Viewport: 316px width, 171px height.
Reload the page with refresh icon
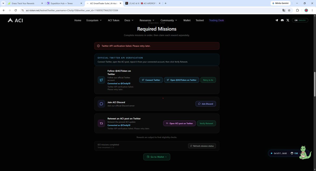(16, 10)
